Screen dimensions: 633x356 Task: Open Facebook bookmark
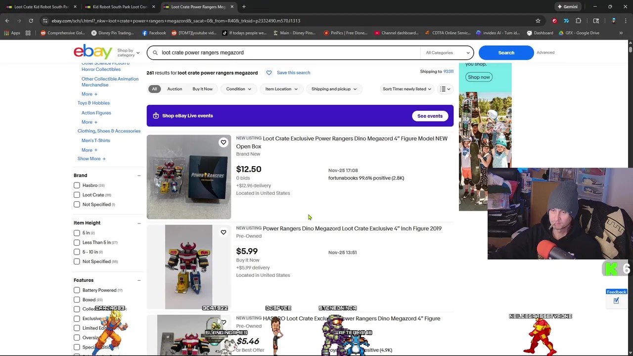154,33
